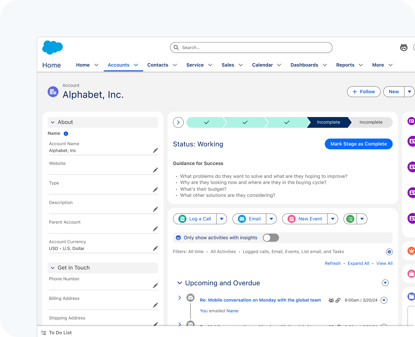Click the View All link

point(384,263)
